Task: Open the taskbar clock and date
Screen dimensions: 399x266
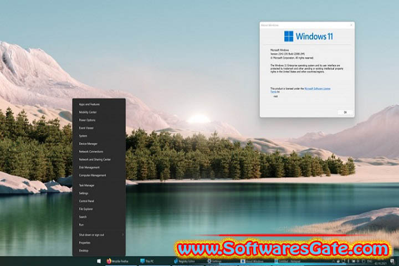Action: click(x=380, y=262)
